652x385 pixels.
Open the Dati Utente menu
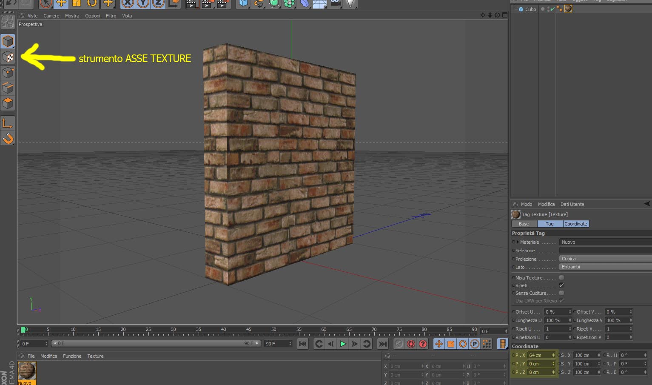(572, 204)
